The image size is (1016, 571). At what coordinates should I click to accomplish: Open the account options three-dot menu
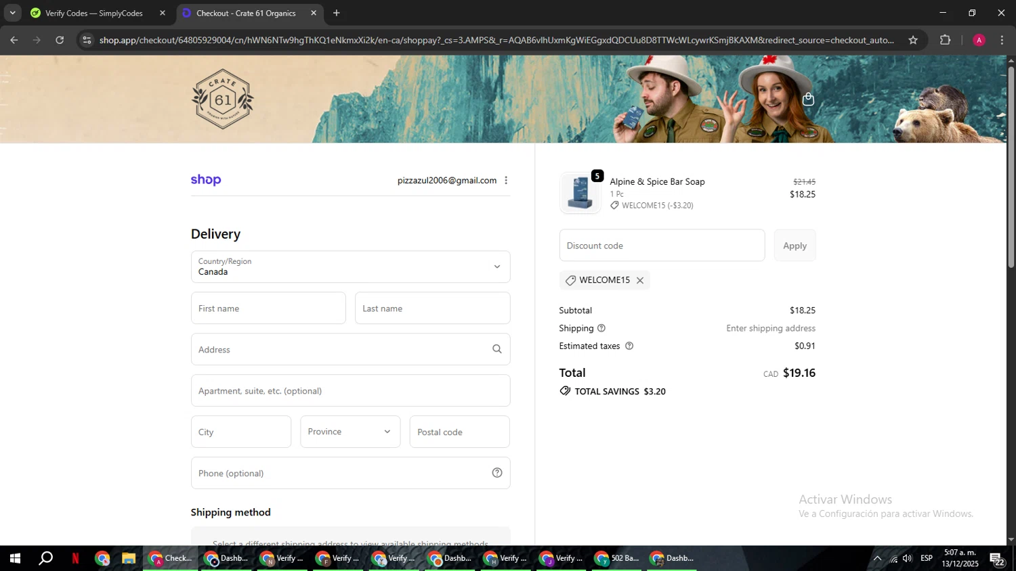(506, 181)
